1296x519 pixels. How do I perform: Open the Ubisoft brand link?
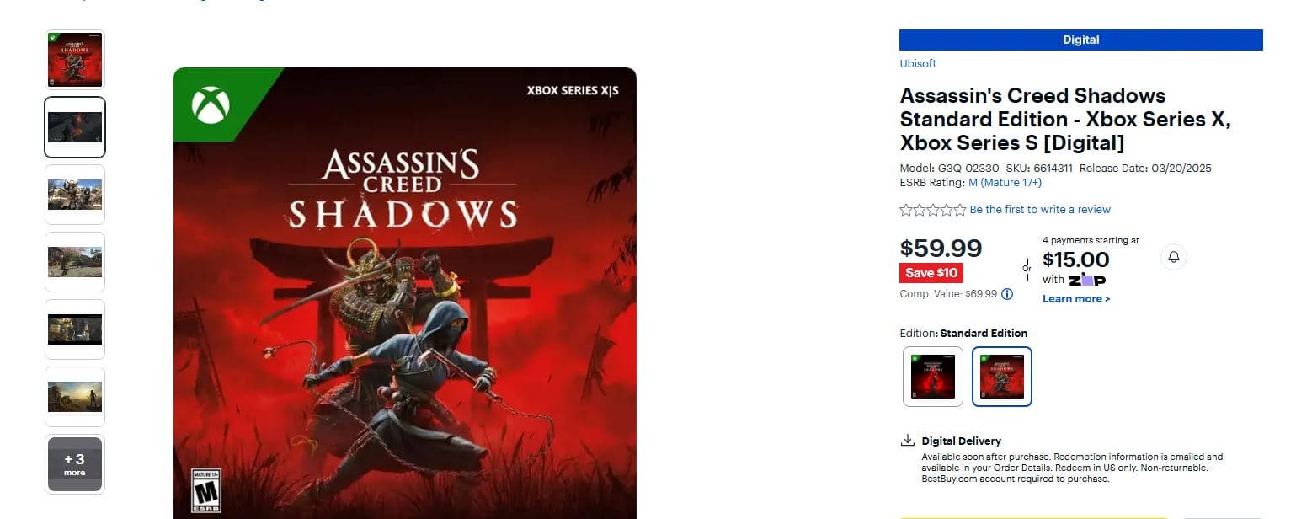(x=918, y=63)
